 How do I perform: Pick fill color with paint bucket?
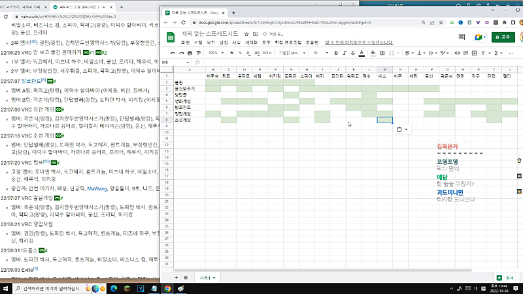[x=373, y=53]
